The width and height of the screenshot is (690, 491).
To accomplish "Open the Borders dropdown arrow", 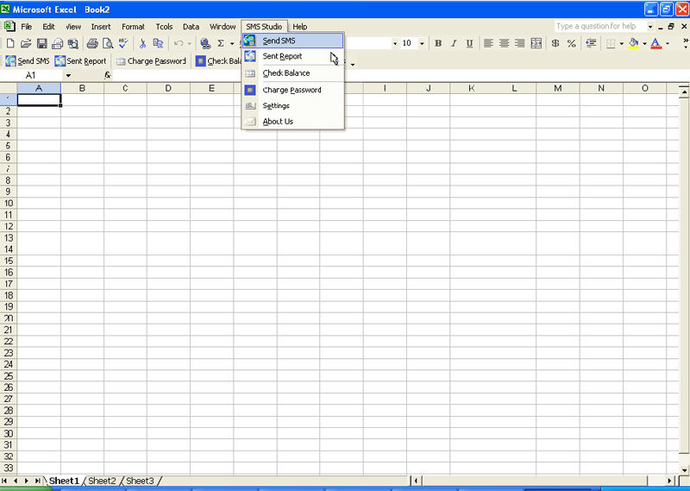I will (621, 43).
